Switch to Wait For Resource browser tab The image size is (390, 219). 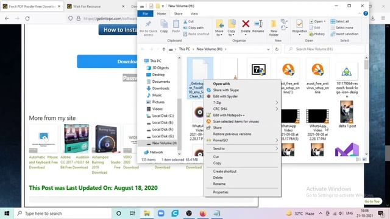pos(96,6)
